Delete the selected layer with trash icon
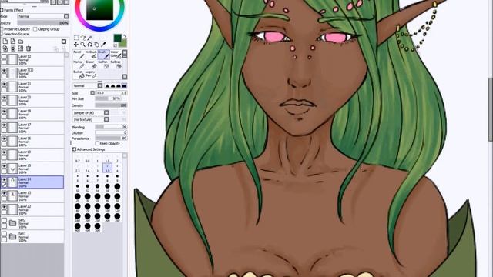The width and height of the screenshot is (493, 277). (x=29, y=48)
